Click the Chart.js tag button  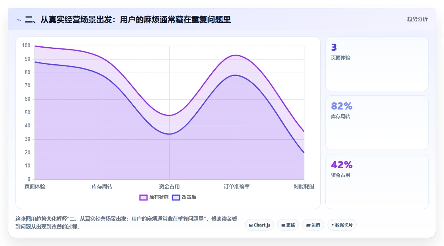(259, 225)
